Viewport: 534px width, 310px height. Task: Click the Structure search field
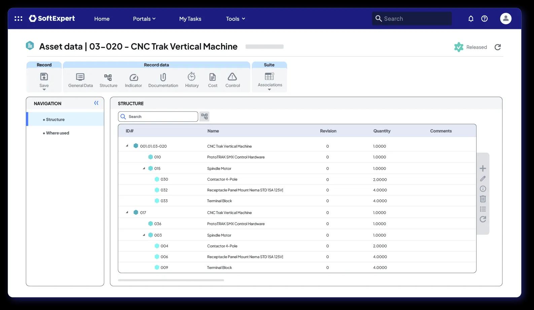[158, 117]
